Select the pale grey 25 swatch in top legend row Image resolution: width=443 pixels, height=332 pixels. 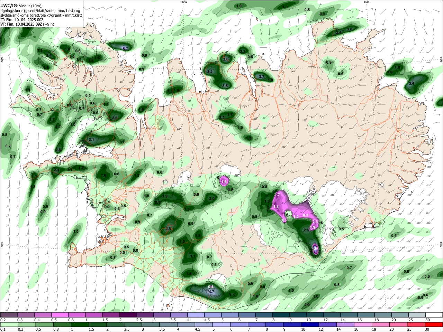pyautogui.click(x=417, y=315)
